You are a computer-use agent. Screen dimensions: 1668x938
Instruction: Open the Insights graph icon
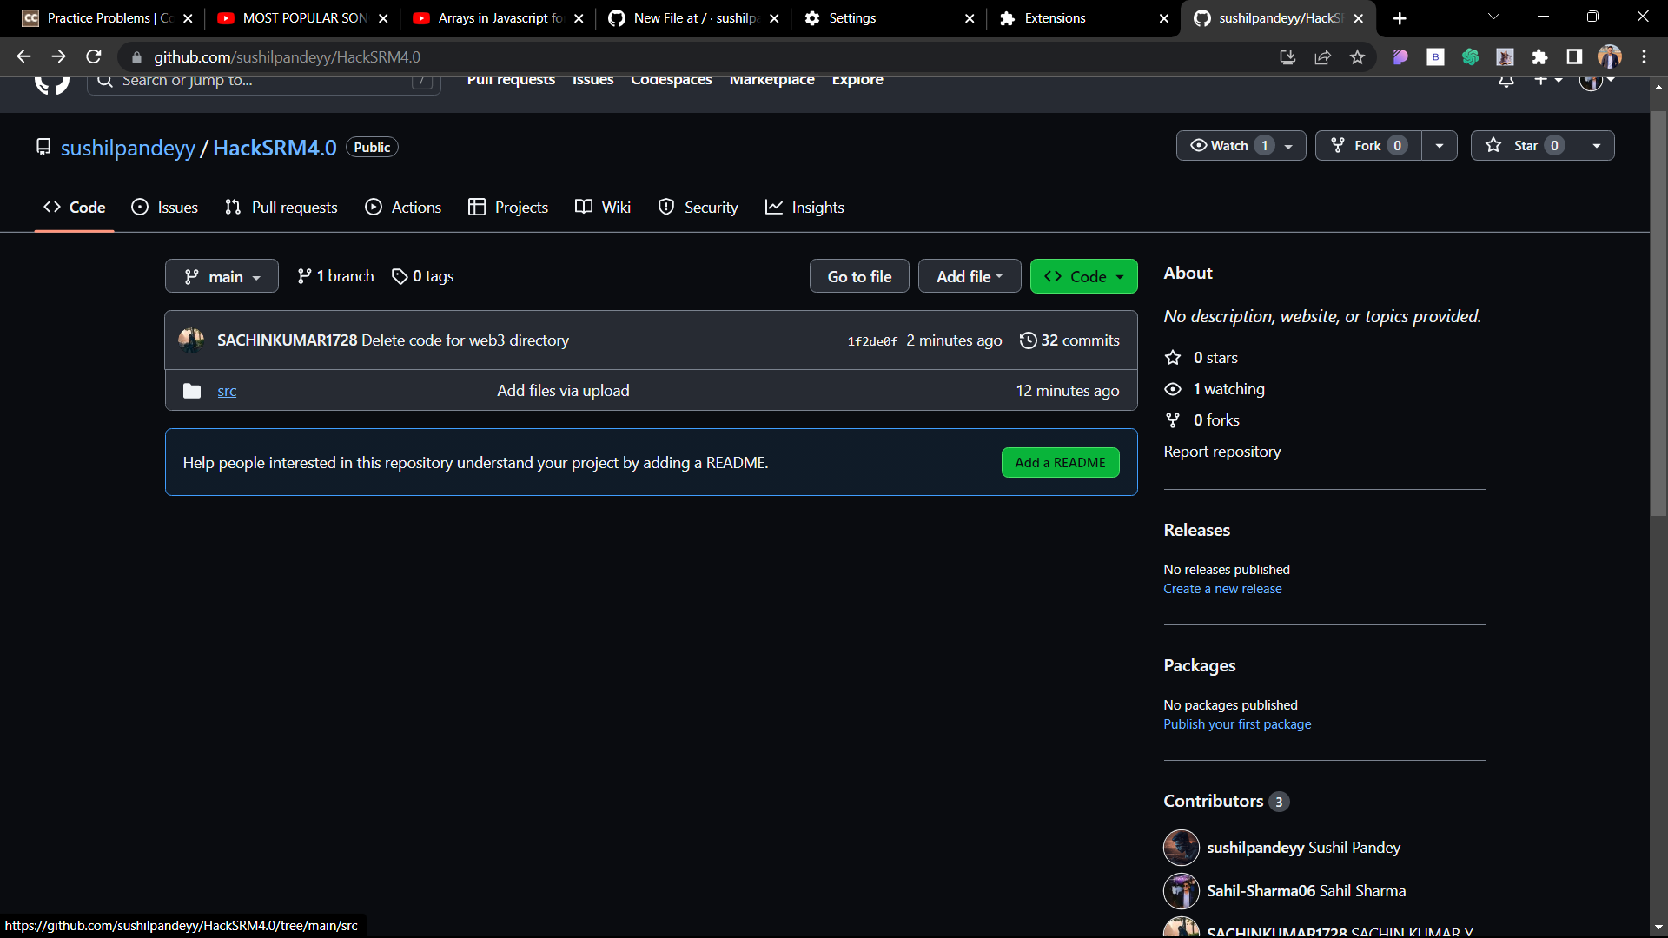tap(774, 207)
